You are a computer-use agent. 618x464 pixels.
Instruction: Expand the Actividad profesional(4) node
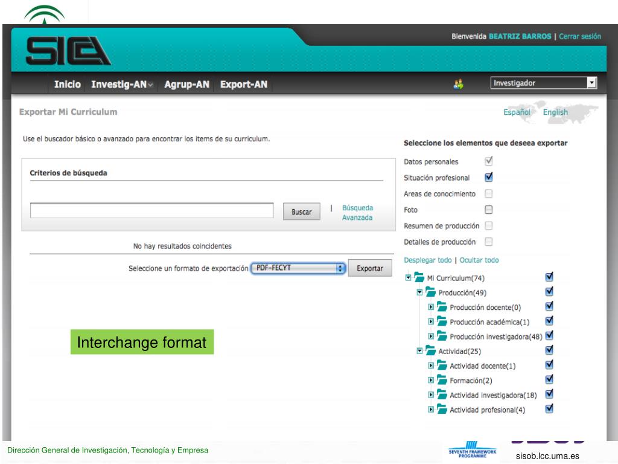click(431, 409)
